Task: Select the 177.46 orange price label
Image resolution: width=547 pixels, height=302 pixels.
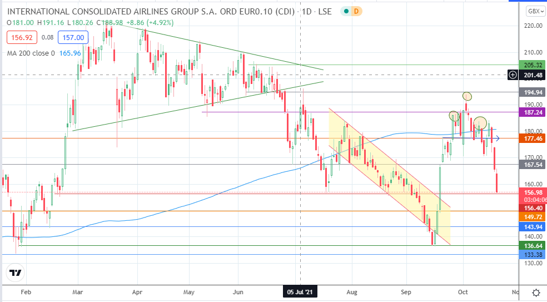Action: click(x=533, y=138)
